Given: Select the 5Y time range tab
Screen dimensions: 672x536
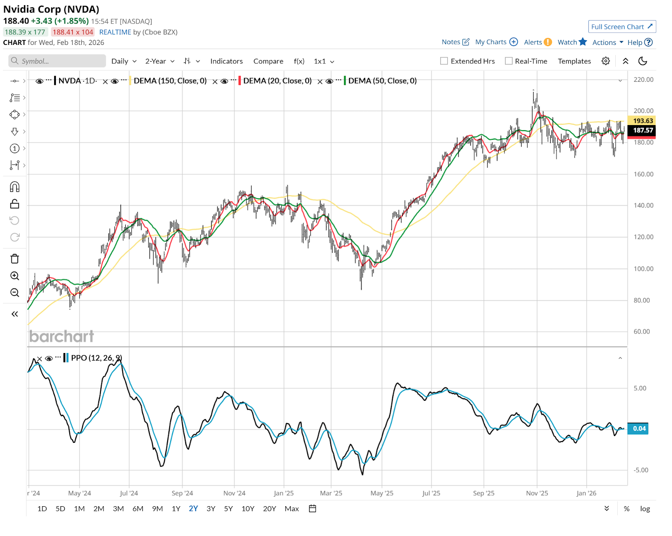Looking at the screenshot, I should coord(228,509).
